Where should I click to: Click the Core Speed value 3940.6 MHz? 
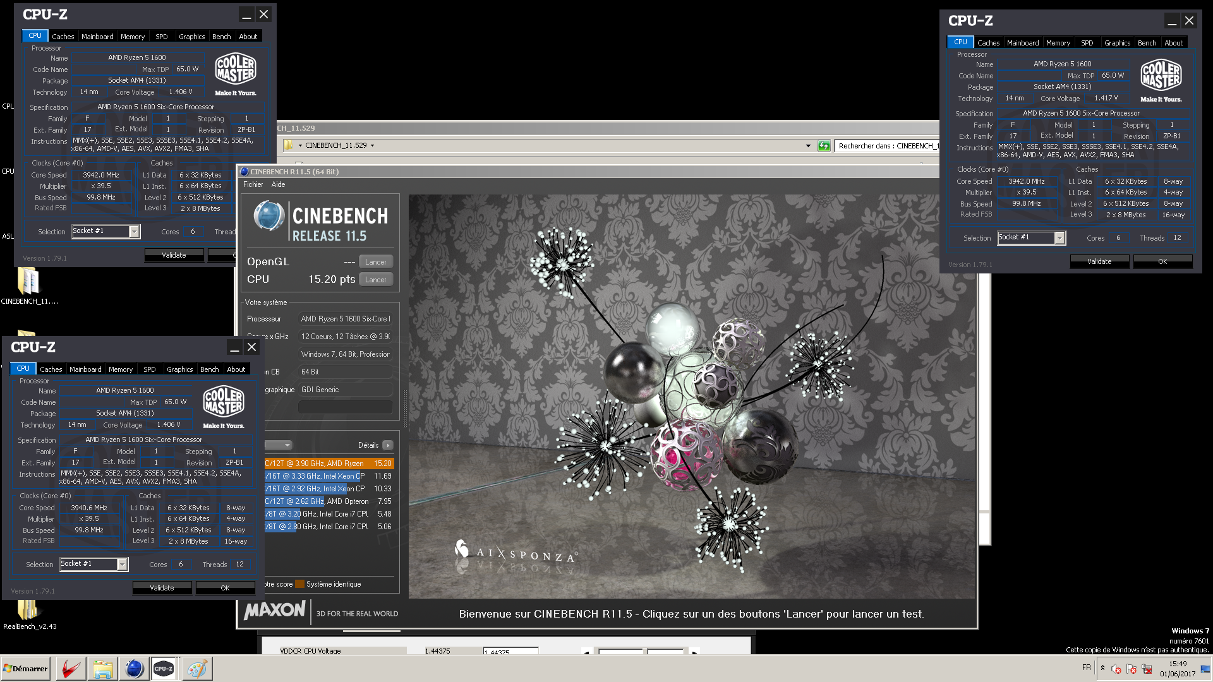tap(89, 508)
